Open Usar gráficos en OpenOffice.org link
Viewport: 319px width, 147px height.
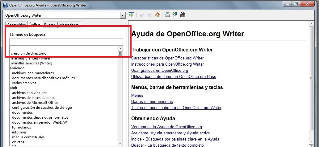159,71
